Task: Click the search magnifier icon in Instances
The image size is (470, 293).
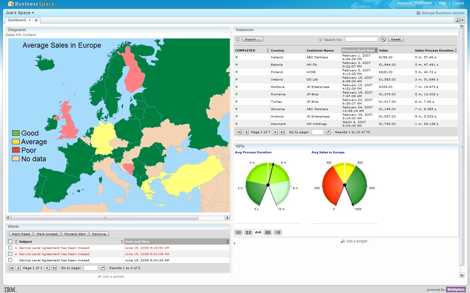Action: click(x=383, y=39)
